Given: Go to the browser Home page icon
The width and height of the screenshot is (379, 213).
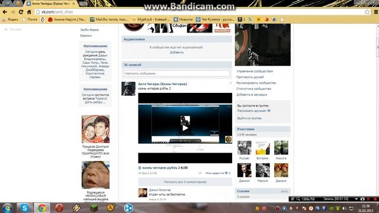Looking at the screenshot, I should [x=29, y=12].
